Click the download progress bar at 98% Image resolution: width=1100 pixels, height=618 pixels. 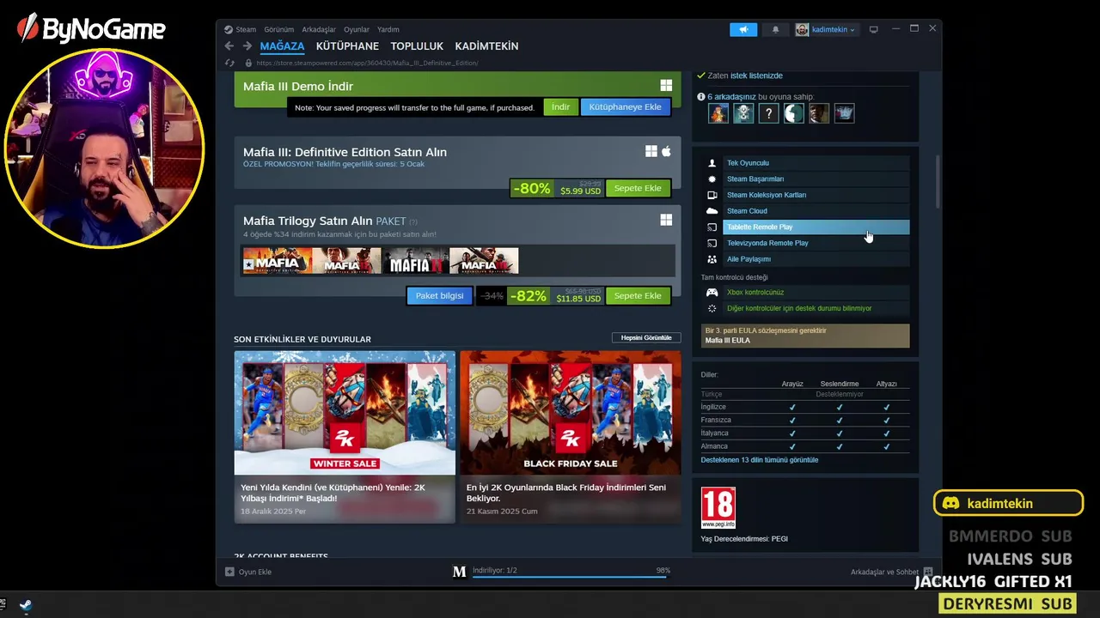point(570,577)
